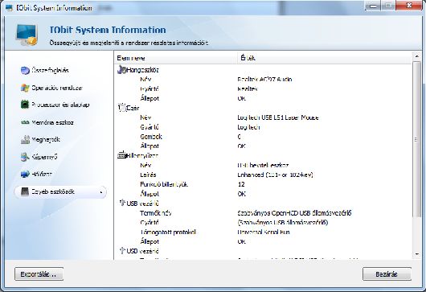Click the Egyéb eszközök device icon
Image resolution: width=426 pixels, height=292 pixels.
[25, 191]
